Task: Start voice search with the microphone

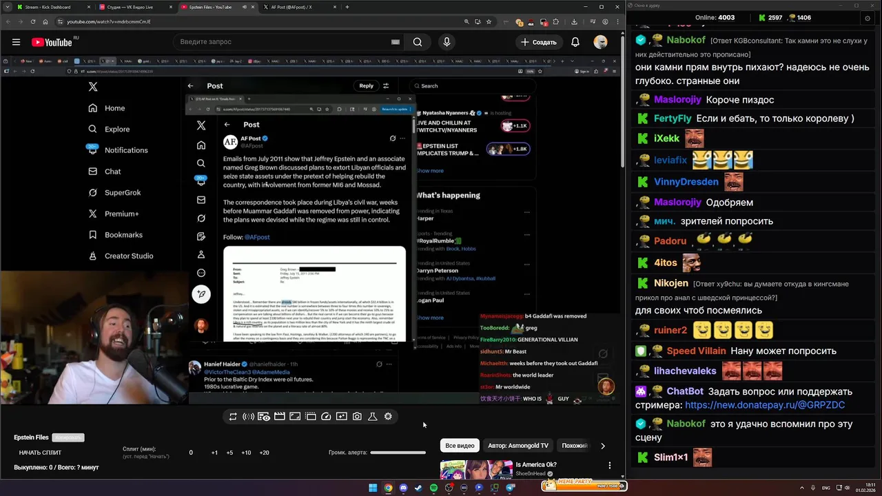Action: point(447,42)
